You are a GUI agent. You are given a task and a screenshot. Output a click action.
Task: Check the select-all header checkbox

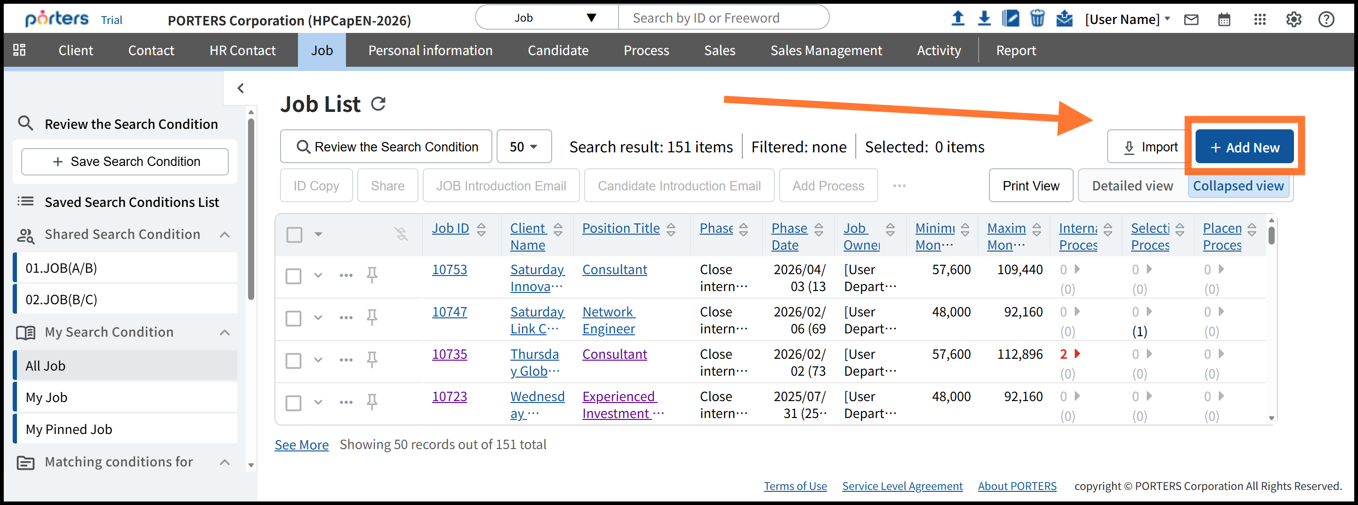pos(294,234)
